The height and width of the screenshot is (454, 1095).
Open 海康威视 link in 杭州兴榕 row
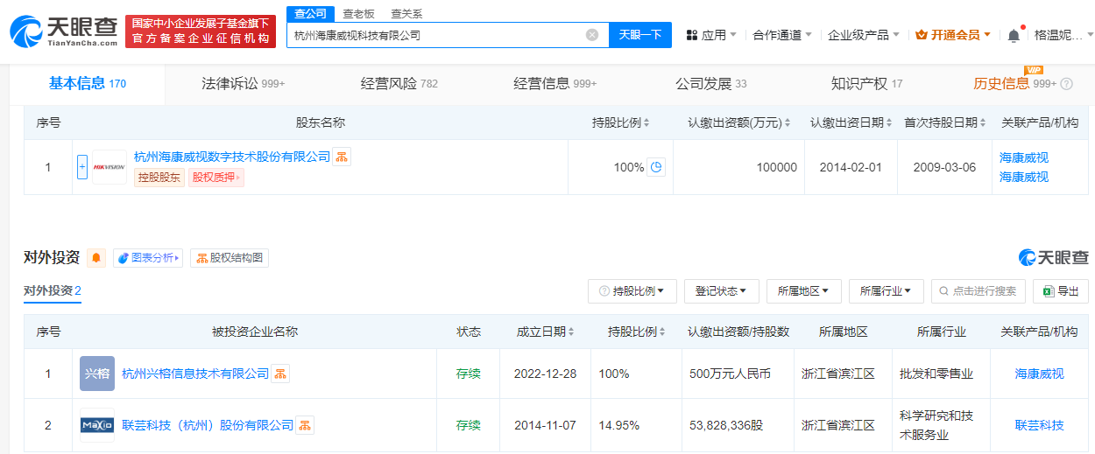[x=1040, y=374]
